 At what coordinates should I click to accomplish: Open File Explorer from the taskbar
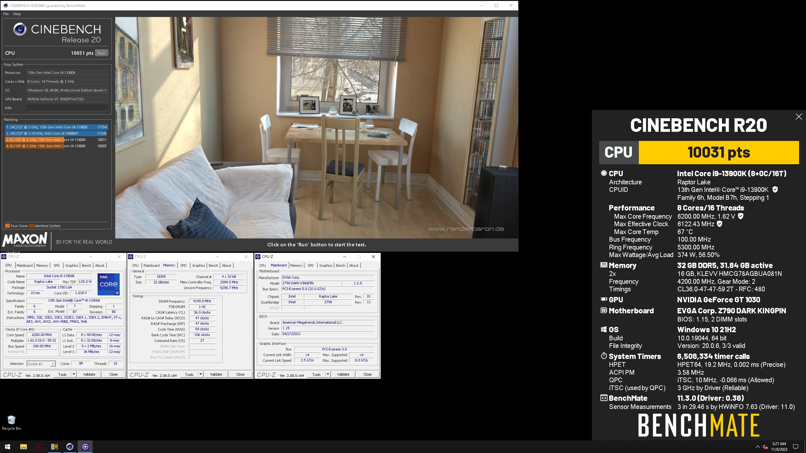[23, 447]
